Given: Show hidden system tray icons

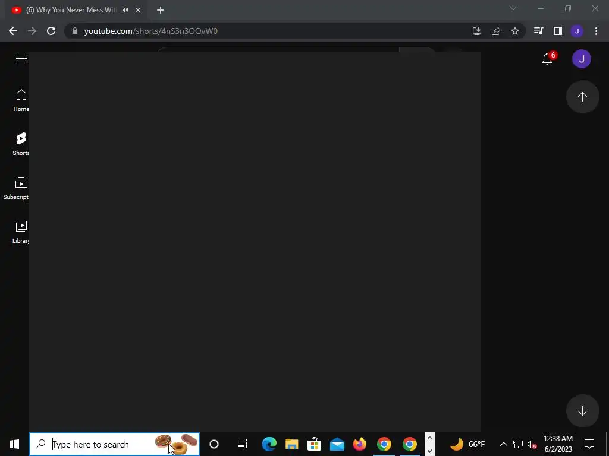Looking at the screenshot, I should click(503, 444).
